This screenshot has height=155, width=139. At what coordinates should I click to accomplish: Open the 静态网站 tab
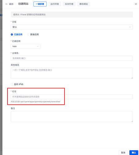(84, 4)
